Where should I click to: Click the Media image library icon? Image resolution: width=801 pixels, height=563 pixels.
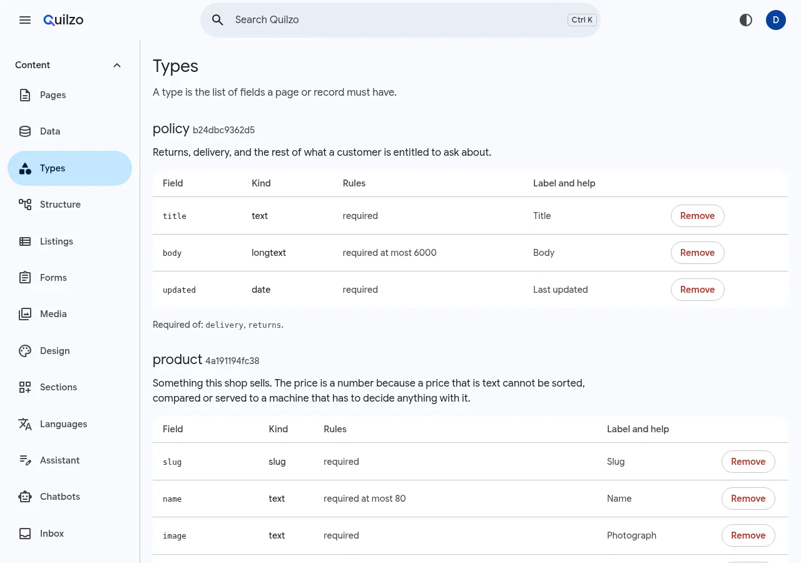pos(25,314)
